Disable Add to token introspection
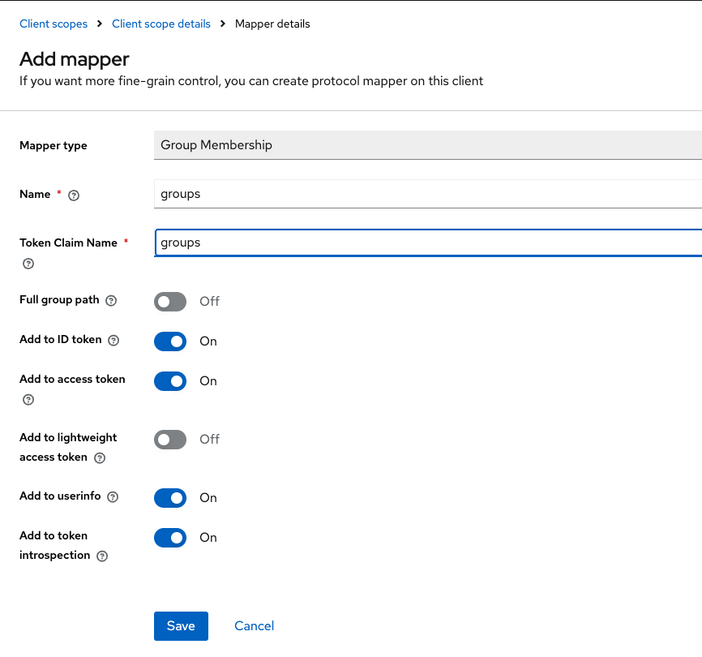 170,538
